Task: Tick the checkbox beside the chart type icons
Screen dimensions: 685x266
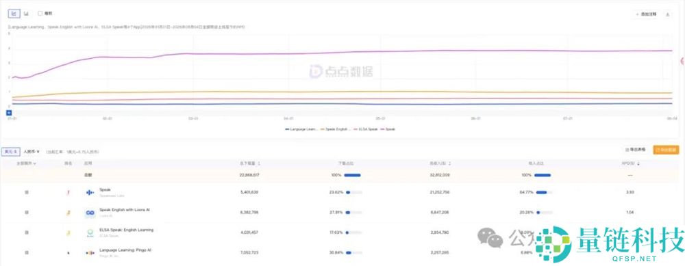Action: pyautogui.click(x=40, y=14)
